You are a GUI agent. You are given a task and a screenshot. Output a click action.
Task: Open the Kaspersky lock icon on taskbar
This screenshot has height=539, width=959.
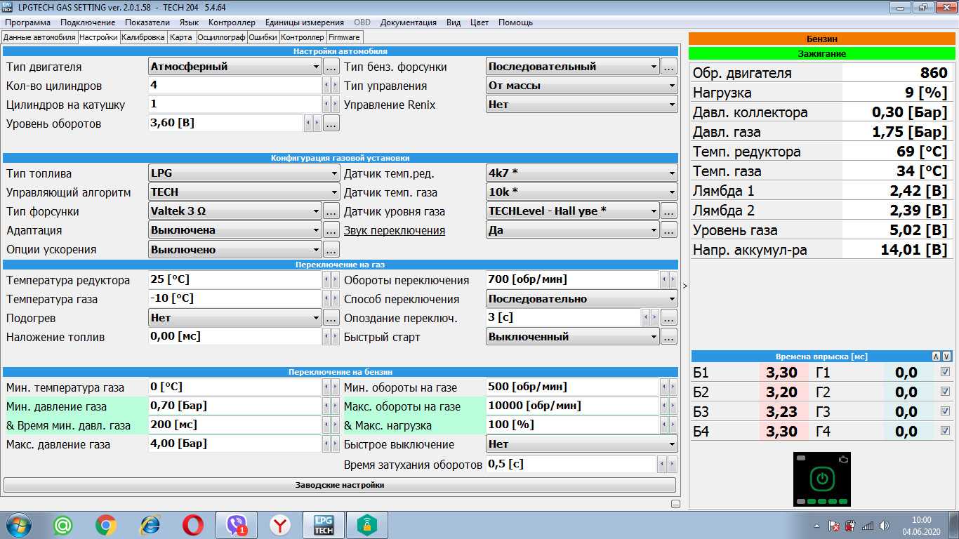coord(367,525)
